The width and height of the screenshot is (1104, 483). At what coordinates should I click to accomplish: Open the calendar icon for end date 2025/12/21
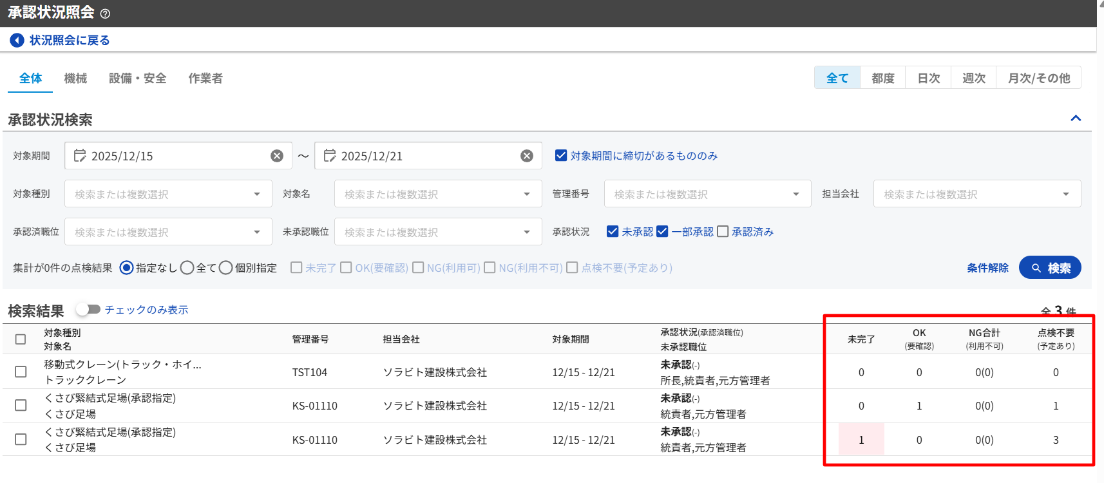330,156
